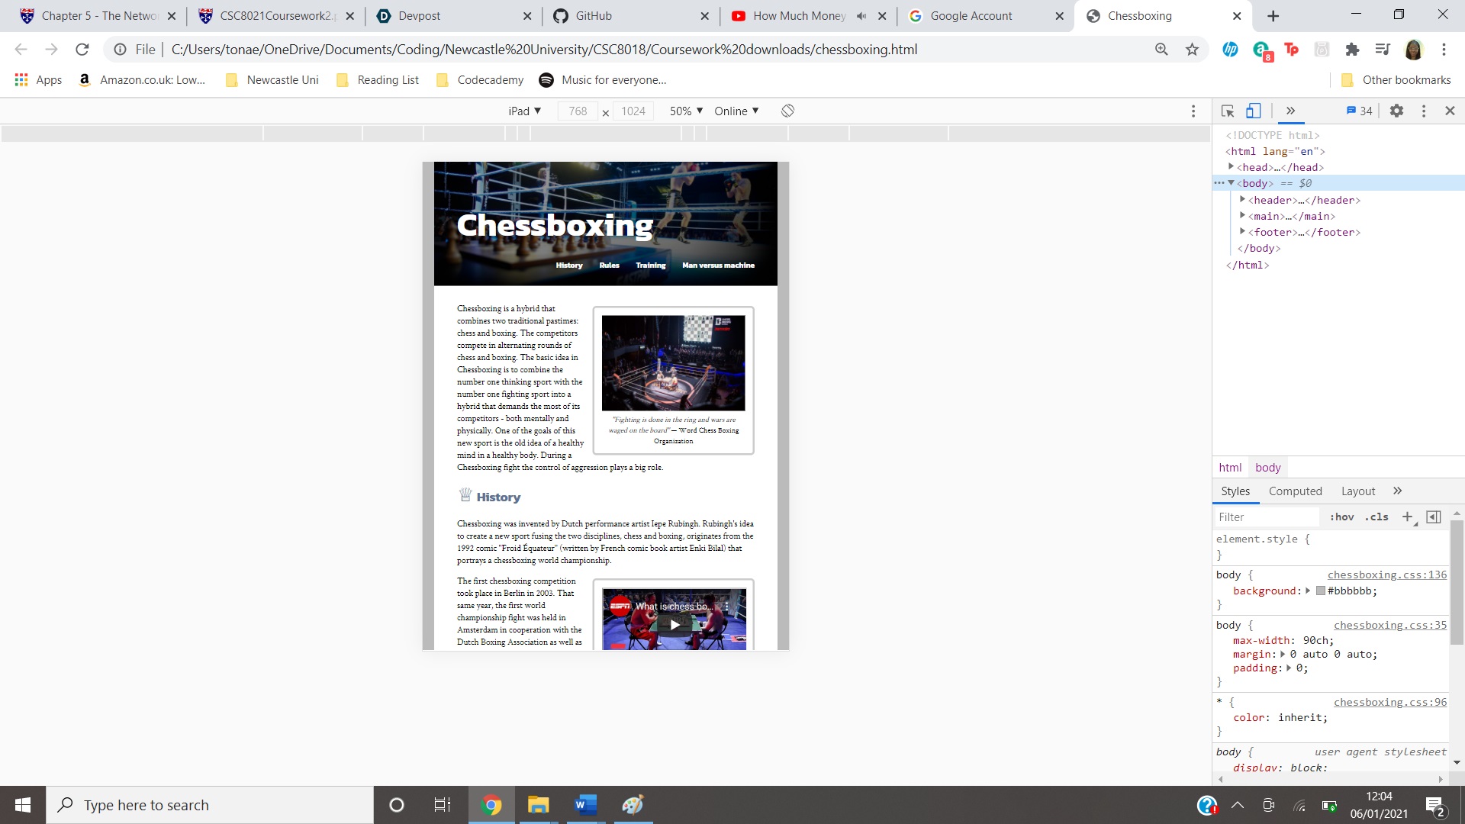Screen dimensions: 1465x824
Task: Click new style rule plus icon
Action: tap(1407, 517)
